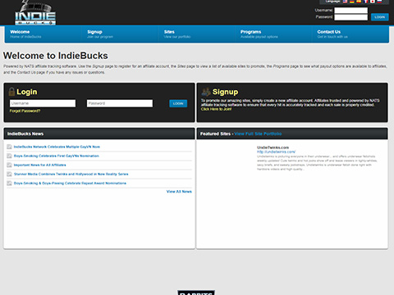394x295 pixels.
Task: Choose the Spanish flag language icon
Action: pyautogui.click(x=359, y=2)
